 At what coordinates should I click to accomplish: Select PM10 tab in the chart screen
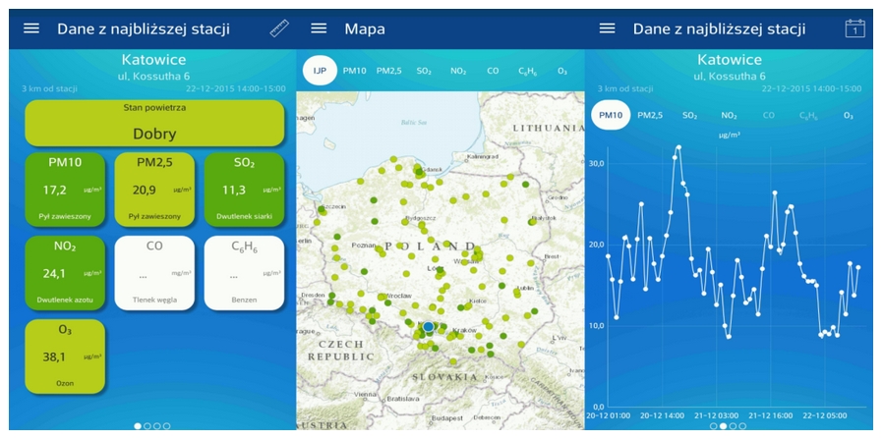pyautogui.click(x=611, y=115)
